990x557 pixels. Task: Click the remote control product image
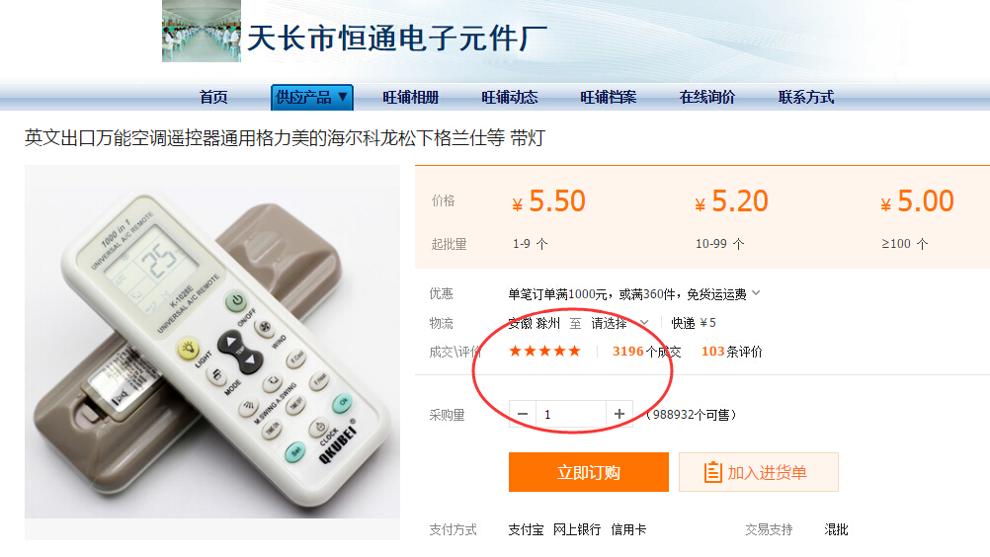coord(212,342)
